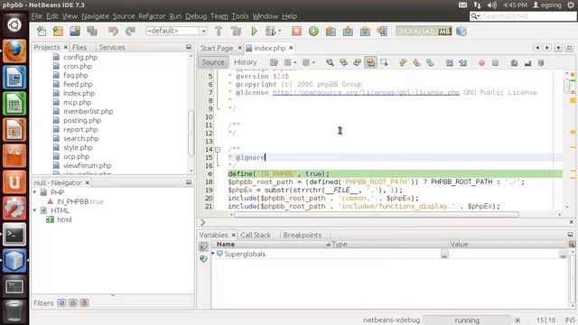Switch to the Breakpoints tab
Viewport: 578px width, 325px height.
coord(302,235)
